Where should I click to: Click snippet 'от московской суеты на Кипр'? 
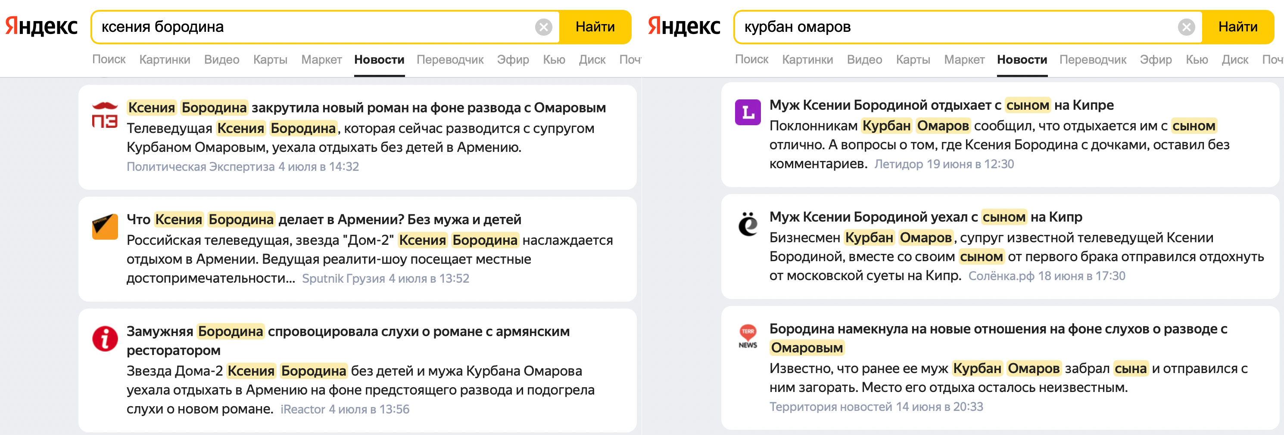pyautogui.click(x=865, y=276)
